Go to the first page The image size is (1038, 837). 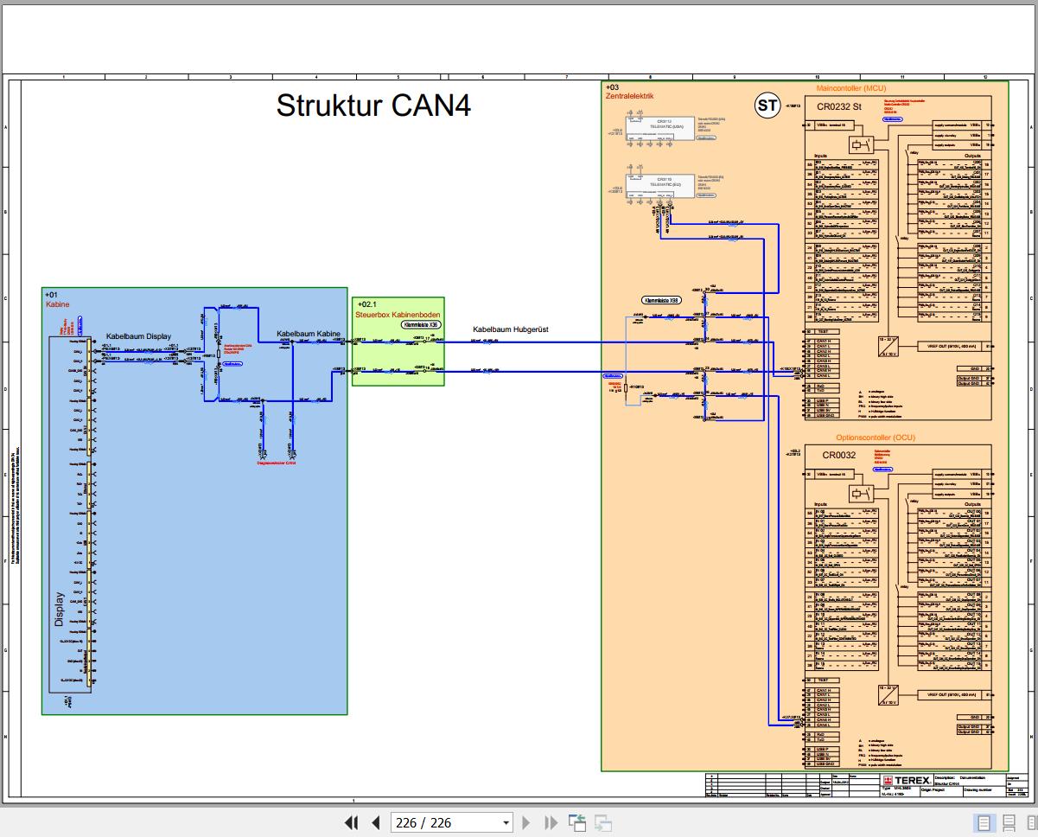[351, 822]
